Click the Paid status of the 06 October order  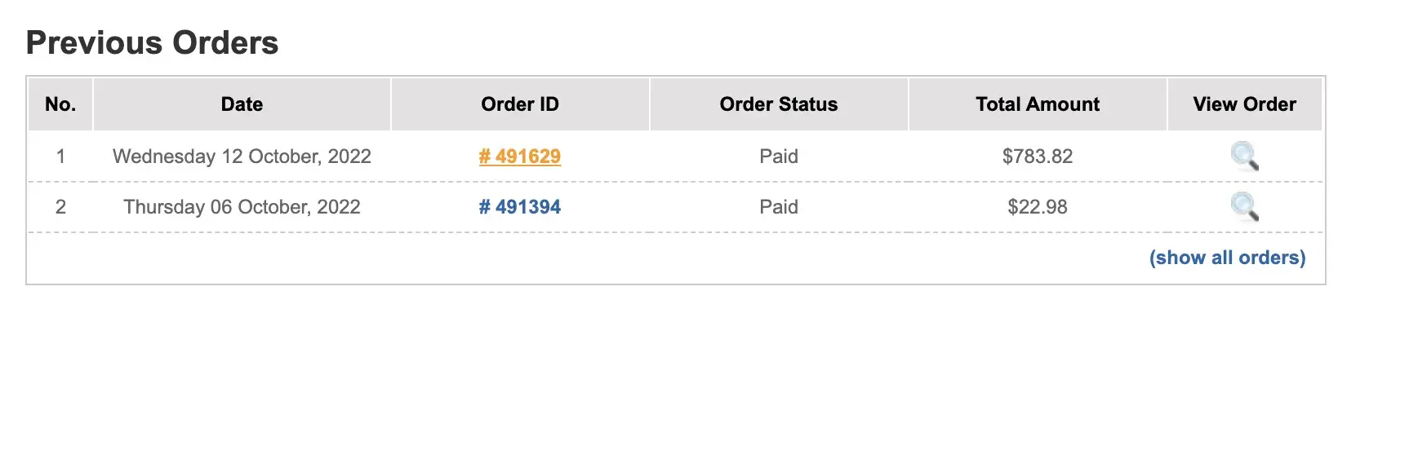pos(779,207)
